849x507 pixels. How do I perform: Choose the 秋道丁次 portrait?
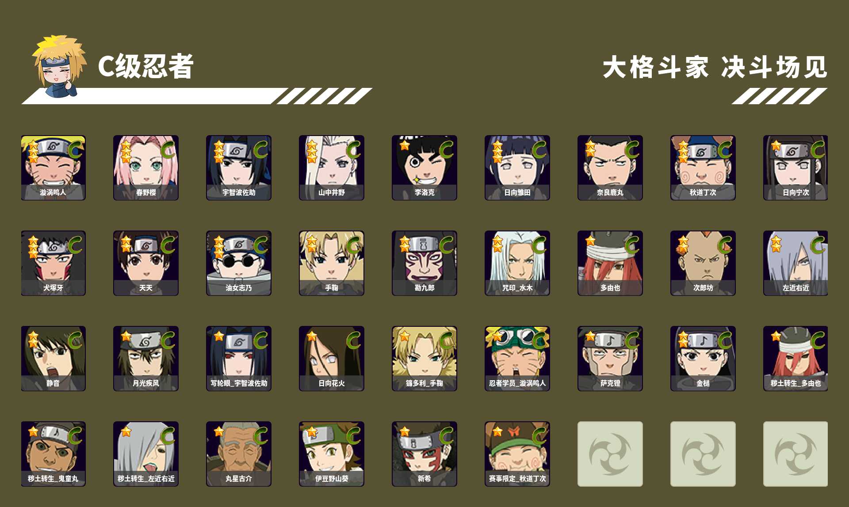point(703,168)
